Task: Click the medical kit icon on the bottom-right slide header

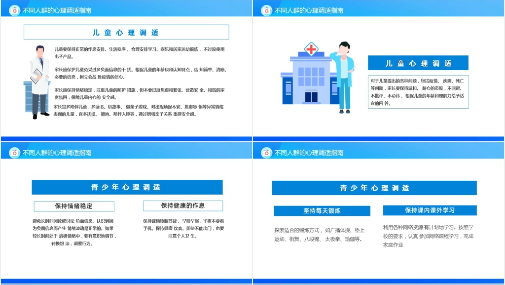Action: point(267,152)
